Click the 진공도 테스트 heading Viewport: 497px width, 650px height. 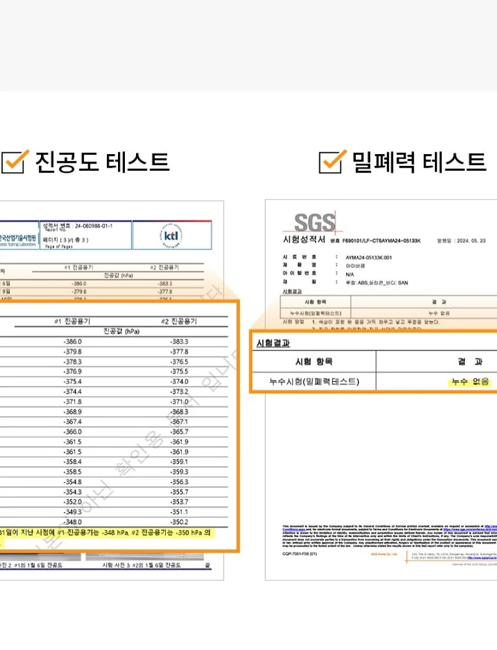103,162
